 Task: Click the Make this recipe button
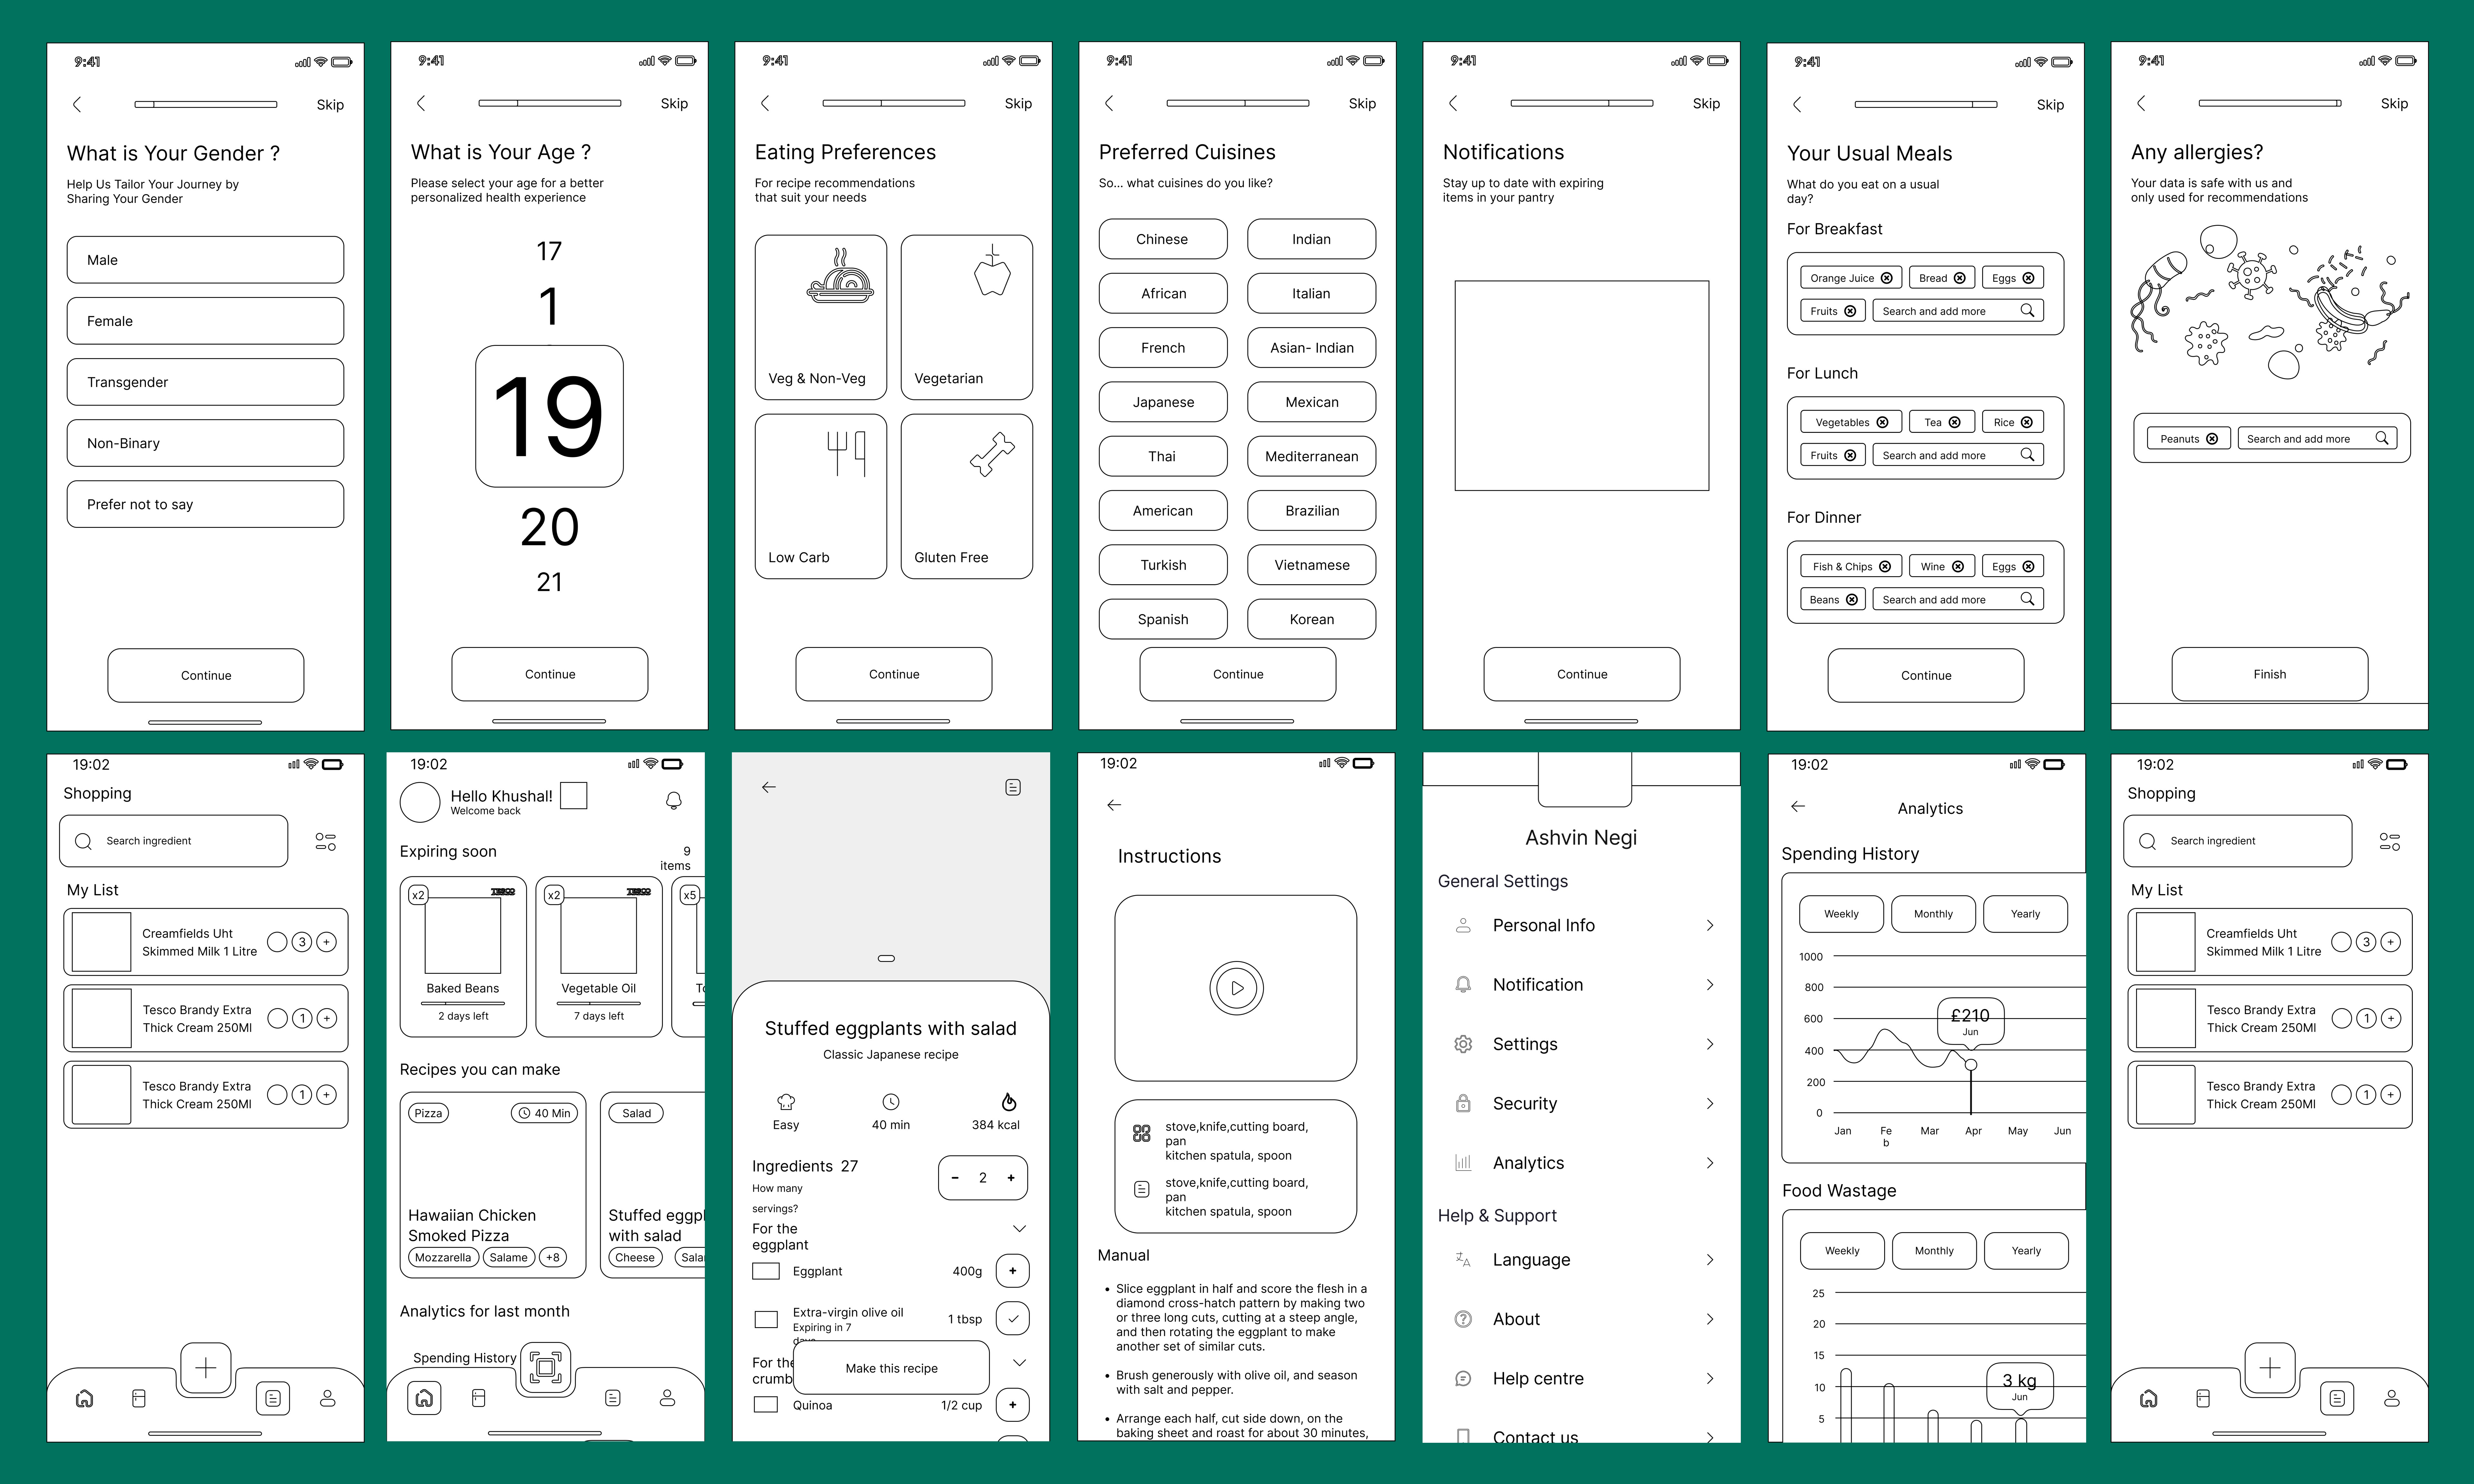(x=891, y=1368)
